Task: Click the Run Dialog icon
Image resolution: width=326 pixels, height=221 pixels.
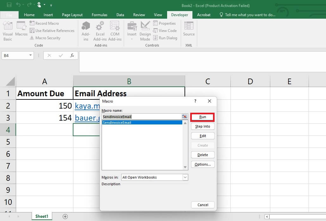Action: pyautogui.click(x=166, y=38)
